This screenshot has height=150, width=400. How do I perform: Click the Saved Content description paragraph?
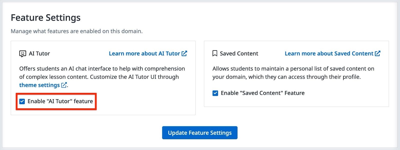point(293,73)
